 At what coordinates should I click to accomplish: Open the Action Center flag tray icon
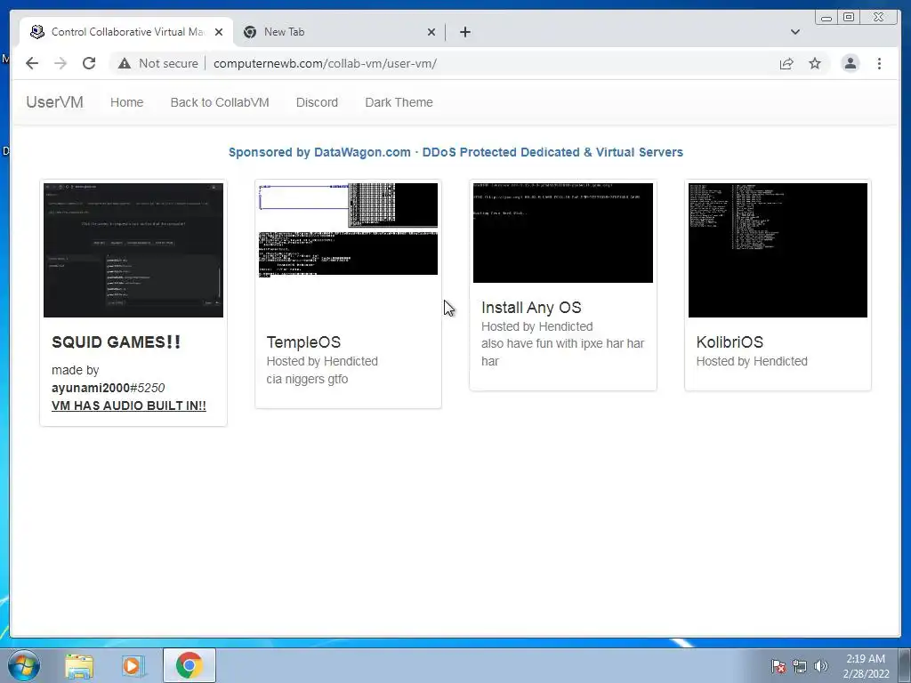(x=778, y=666)
